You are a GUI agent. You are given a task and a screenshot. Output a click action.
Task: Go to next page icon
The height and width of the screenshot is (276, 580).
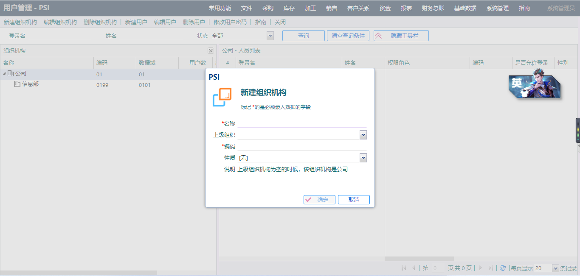(x=481, y=268)
